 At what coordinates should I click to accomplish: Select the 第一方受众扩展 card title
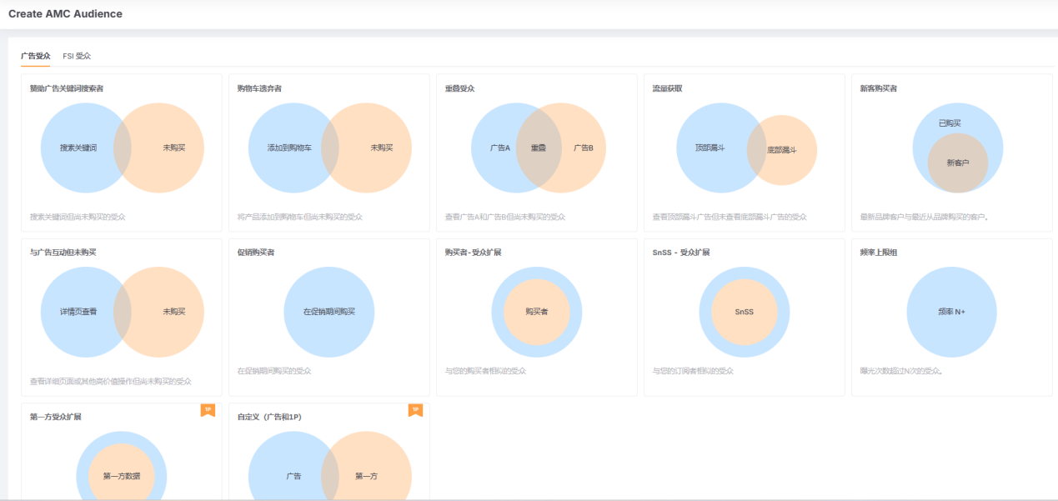click(x=56, y=416)
